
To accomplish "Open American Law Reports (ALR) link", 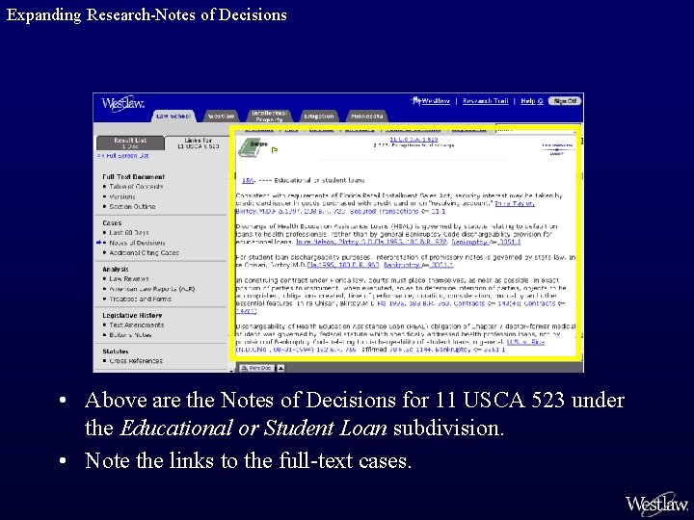I will (x=152, y=289).
